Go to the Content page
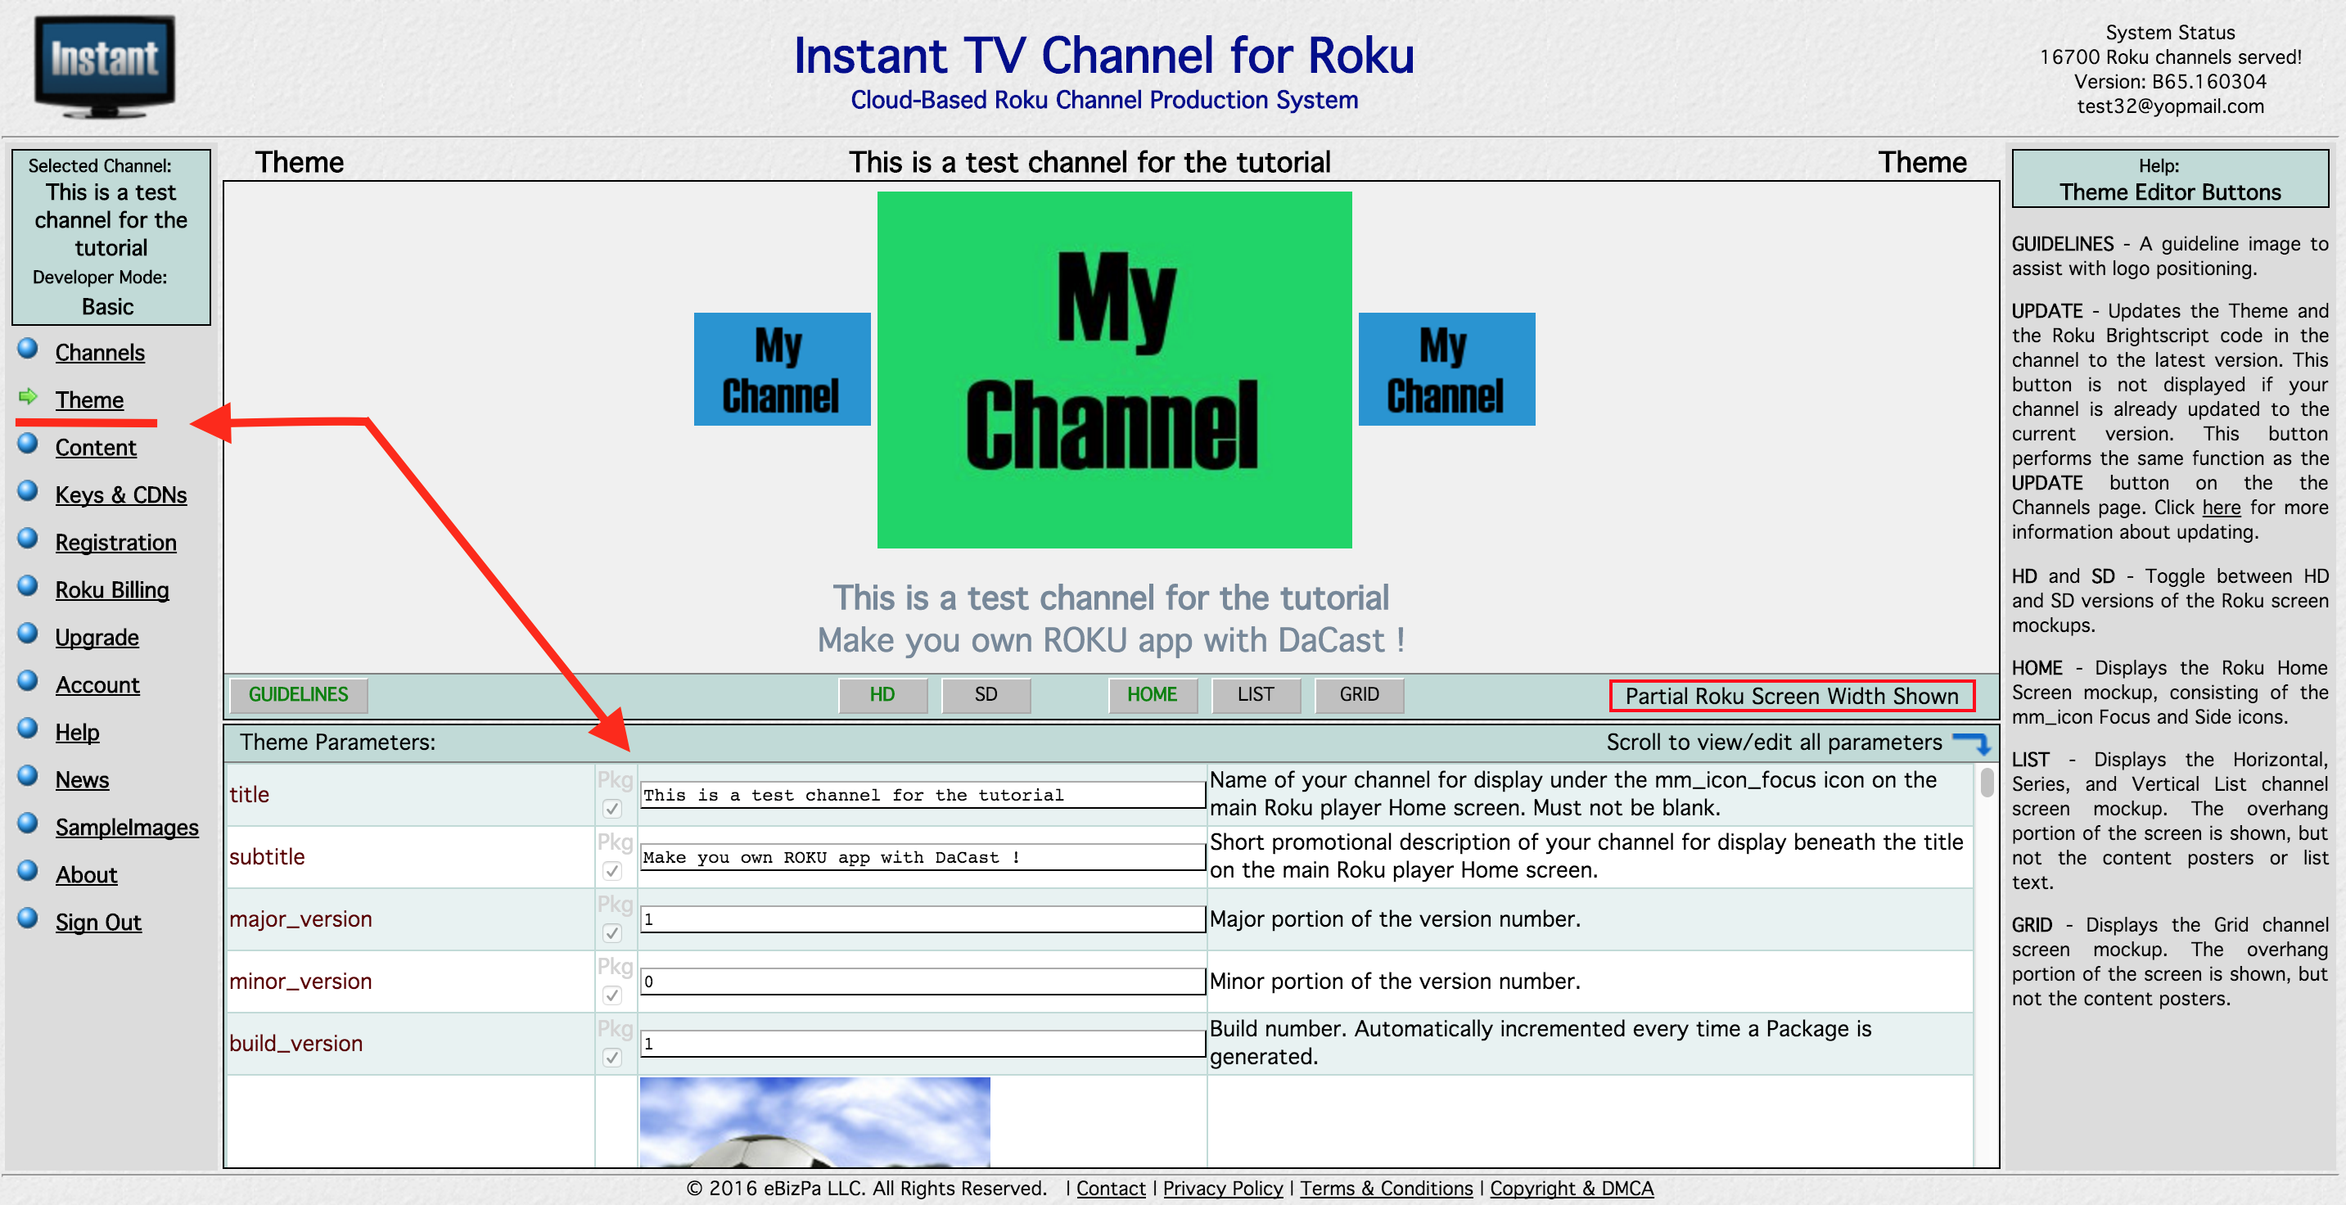Screen dimensions: 2346x1205 click(96, 447)
